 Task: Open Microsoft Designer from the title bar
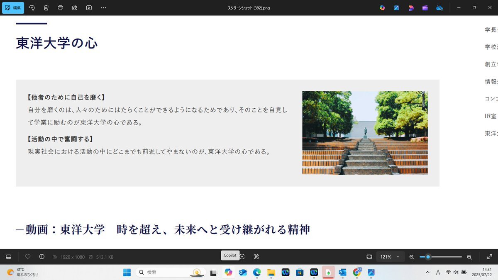pos(411,8)
